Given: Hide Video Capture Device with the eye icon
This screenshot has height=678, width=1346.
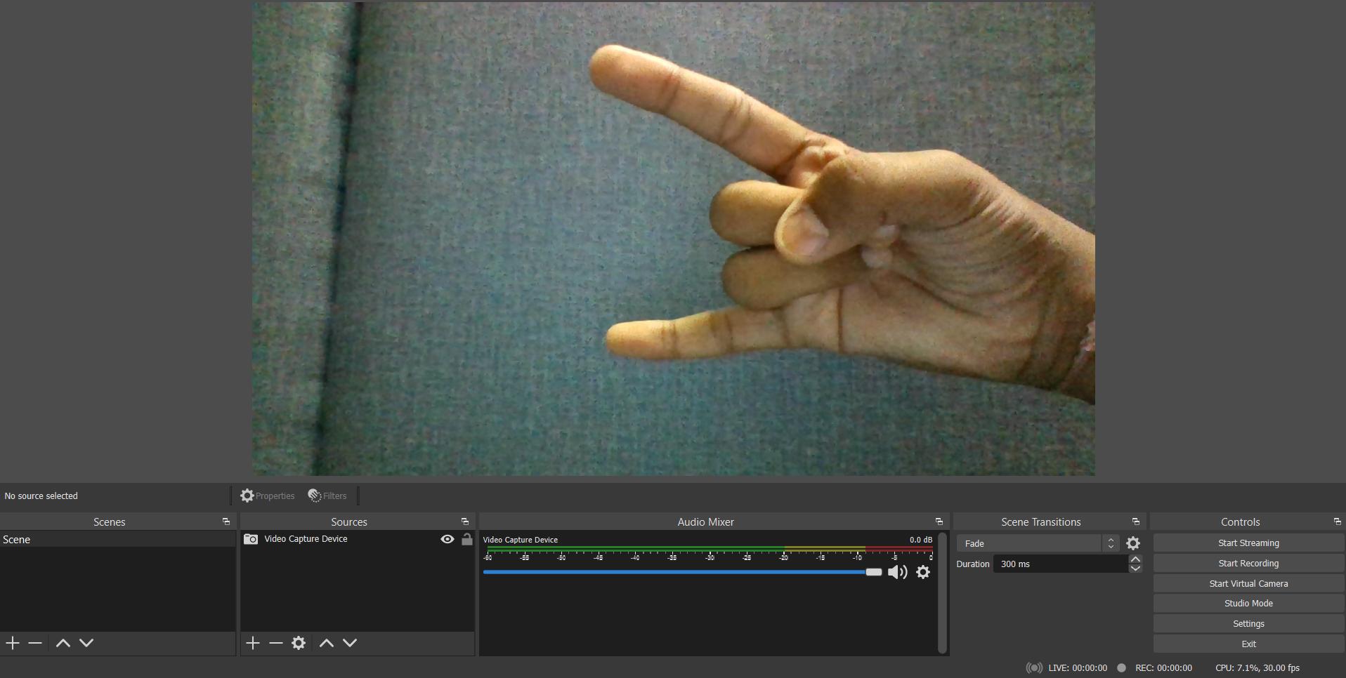Looking at the screenshot, I should click(447, 539).
